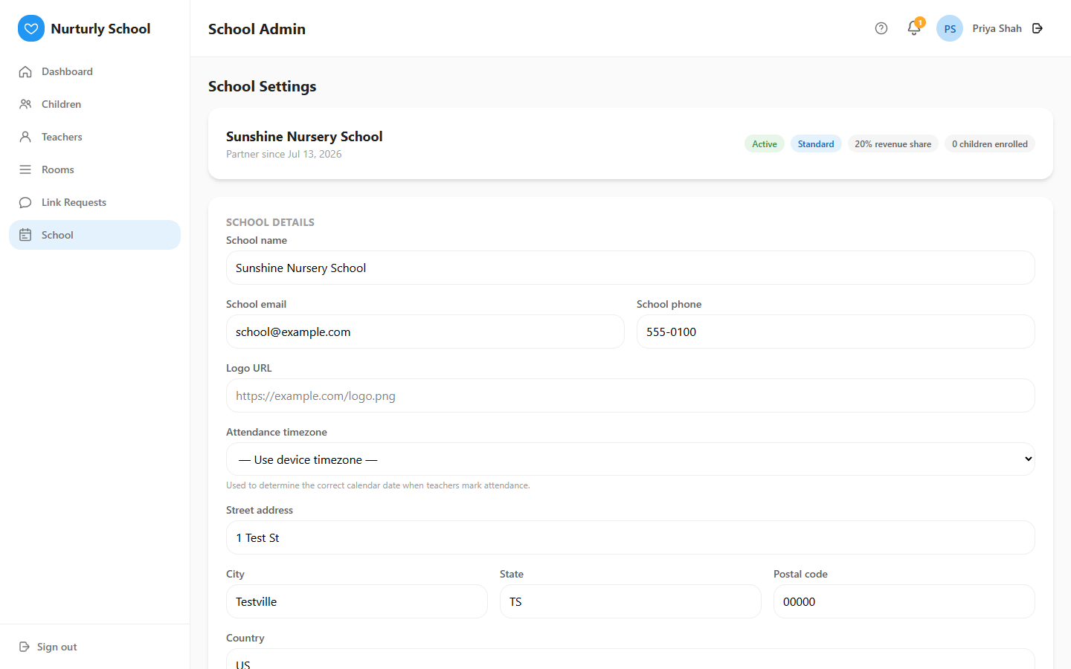The image size is (1071, 669).
Task: Click the 0 children enrolled badge
Action: [990, 144]
